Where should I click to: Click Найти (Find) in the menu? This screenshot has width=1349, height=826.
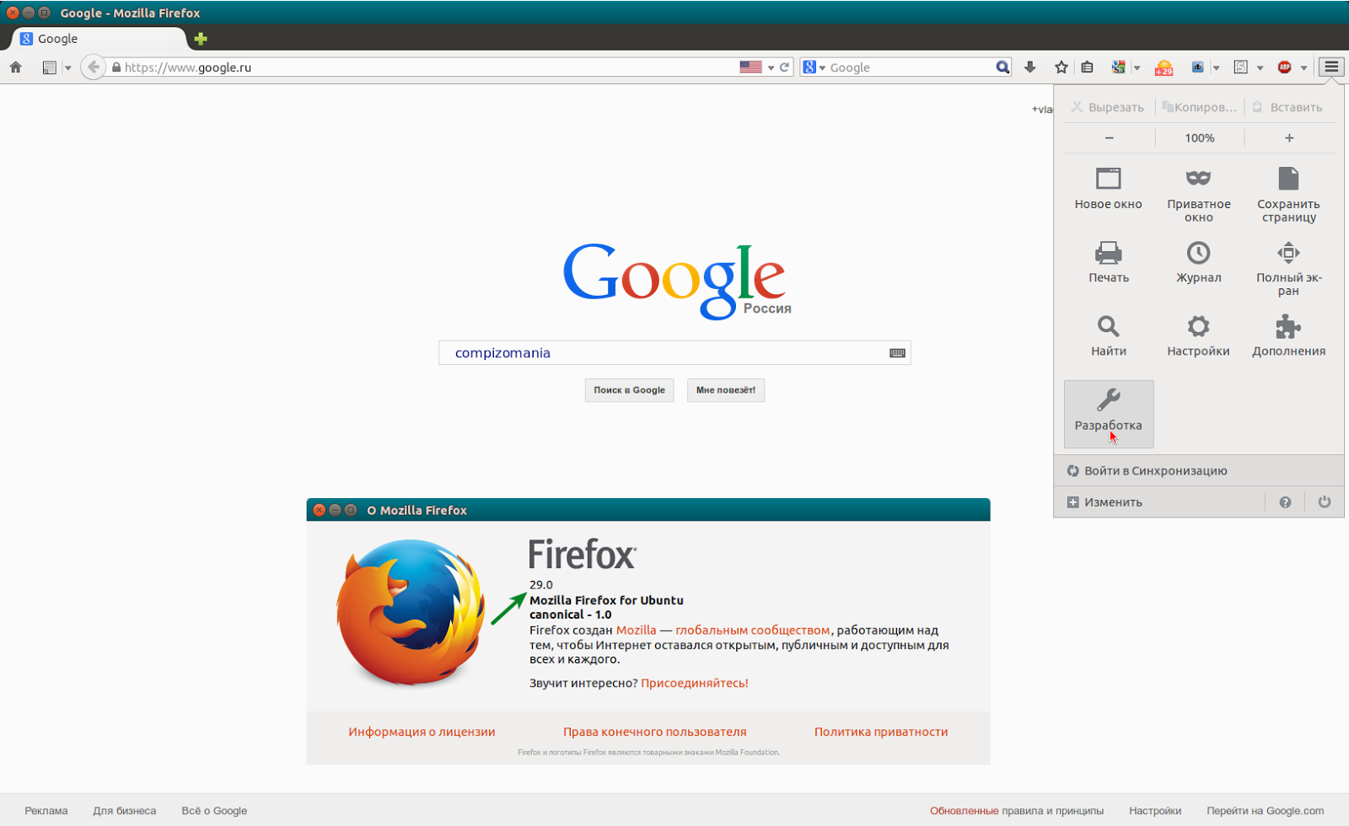(x=1109, y=335)
